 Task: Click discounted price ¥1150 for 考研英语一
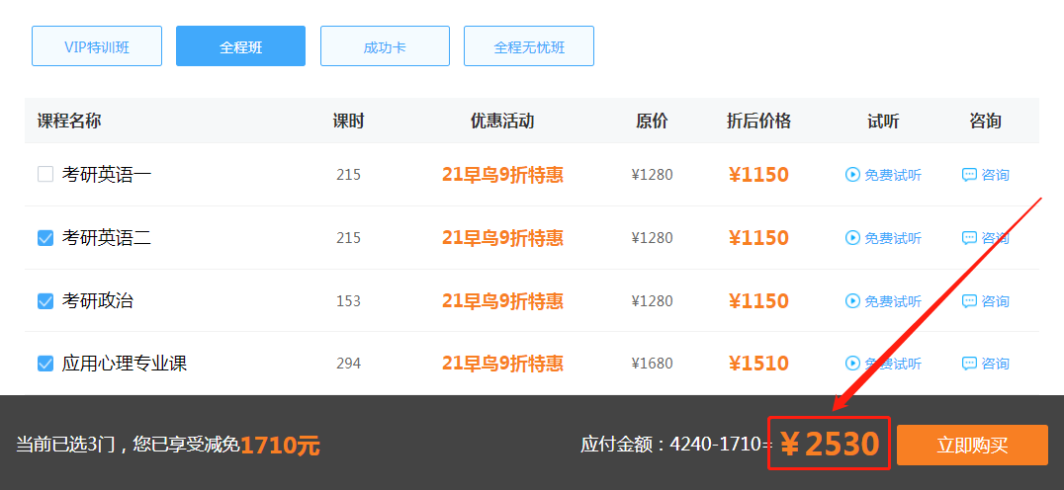click(758, 175)
